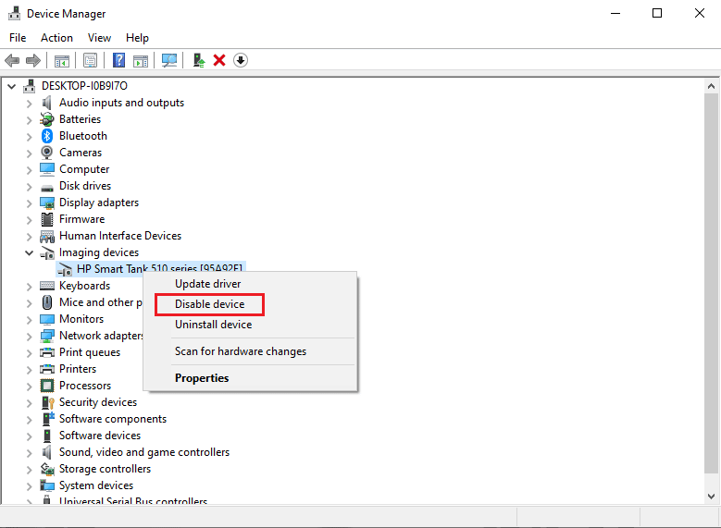The height and width of the screenshot is (528, 721).
Task: Select the Computer tree item
Action: coord(84,169)
